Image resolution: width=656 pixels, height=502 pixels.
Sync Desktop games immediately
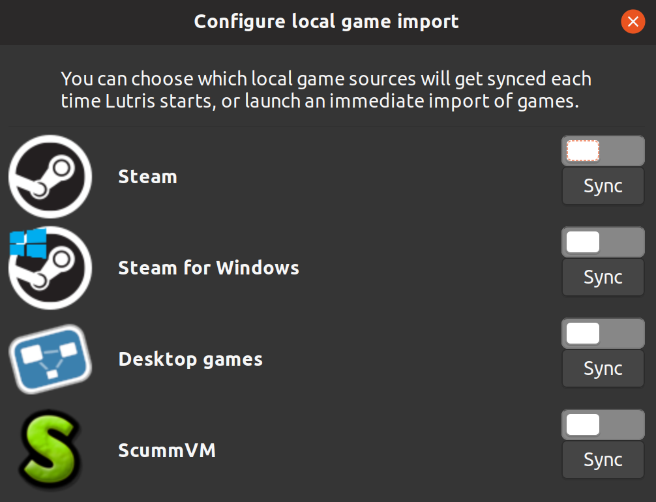[602, 368]
